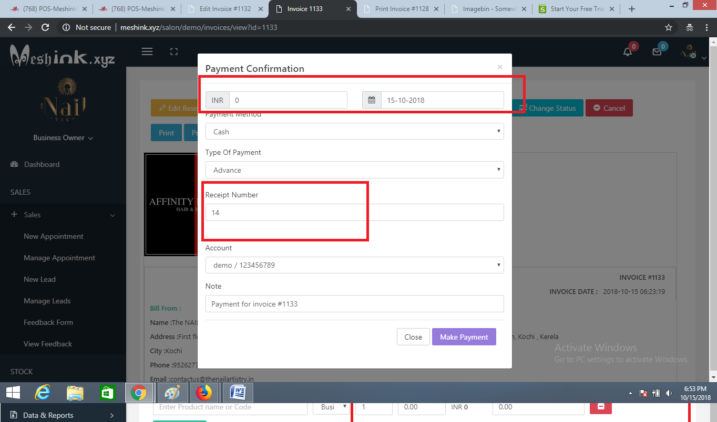Switch to Edit Invoice #1132 tab
Viewport: 717px width, 422px height.
(x=224, y=9)
